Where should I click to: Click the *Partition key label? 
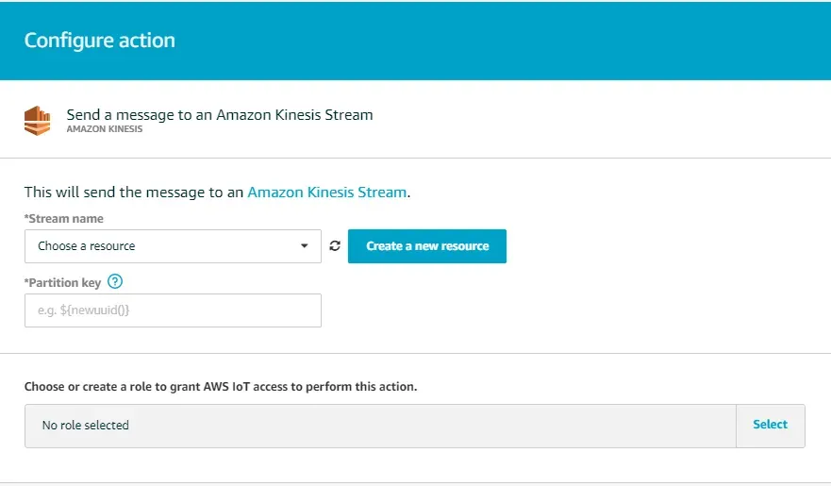click(62, 282)
